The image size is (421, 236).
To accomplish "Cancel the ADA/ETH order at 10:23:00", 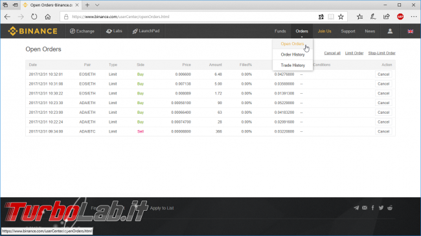I will tap(383, 113).
